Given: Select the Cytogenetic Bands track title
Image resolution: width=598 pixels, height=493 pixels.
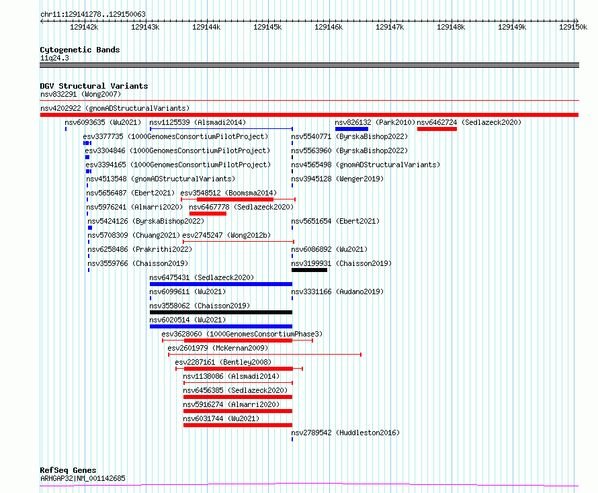Looking at the screenshot, I should click(80, 50).
